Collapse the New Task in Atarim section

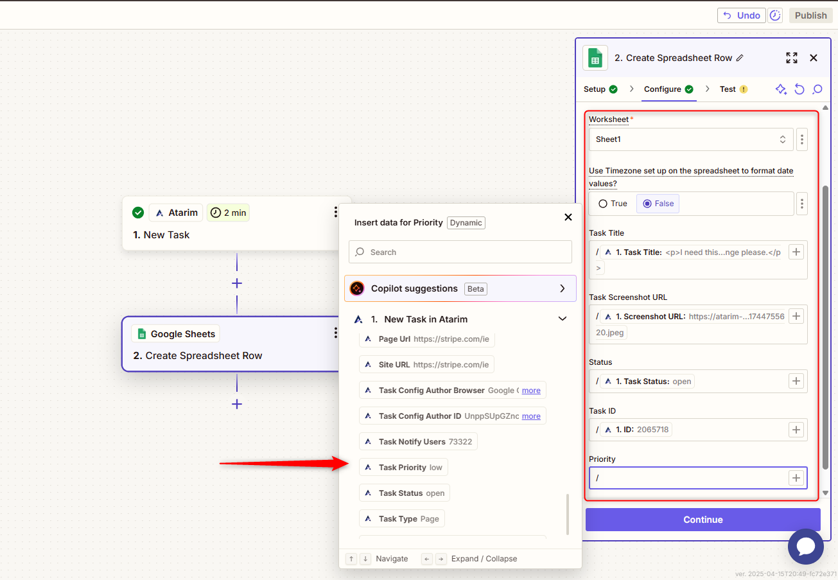pos(563,319)
